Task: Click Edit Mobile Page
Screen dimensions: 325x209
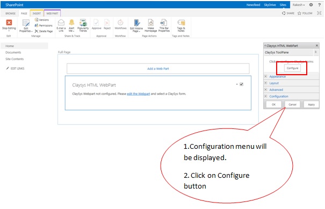Action: (136, 26)
